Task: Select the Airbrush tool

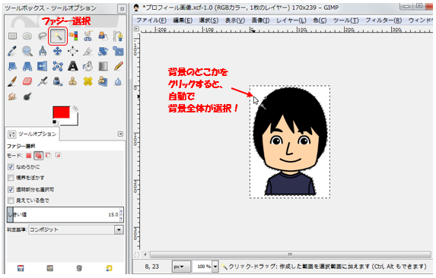Action: [x=43, y=81]
